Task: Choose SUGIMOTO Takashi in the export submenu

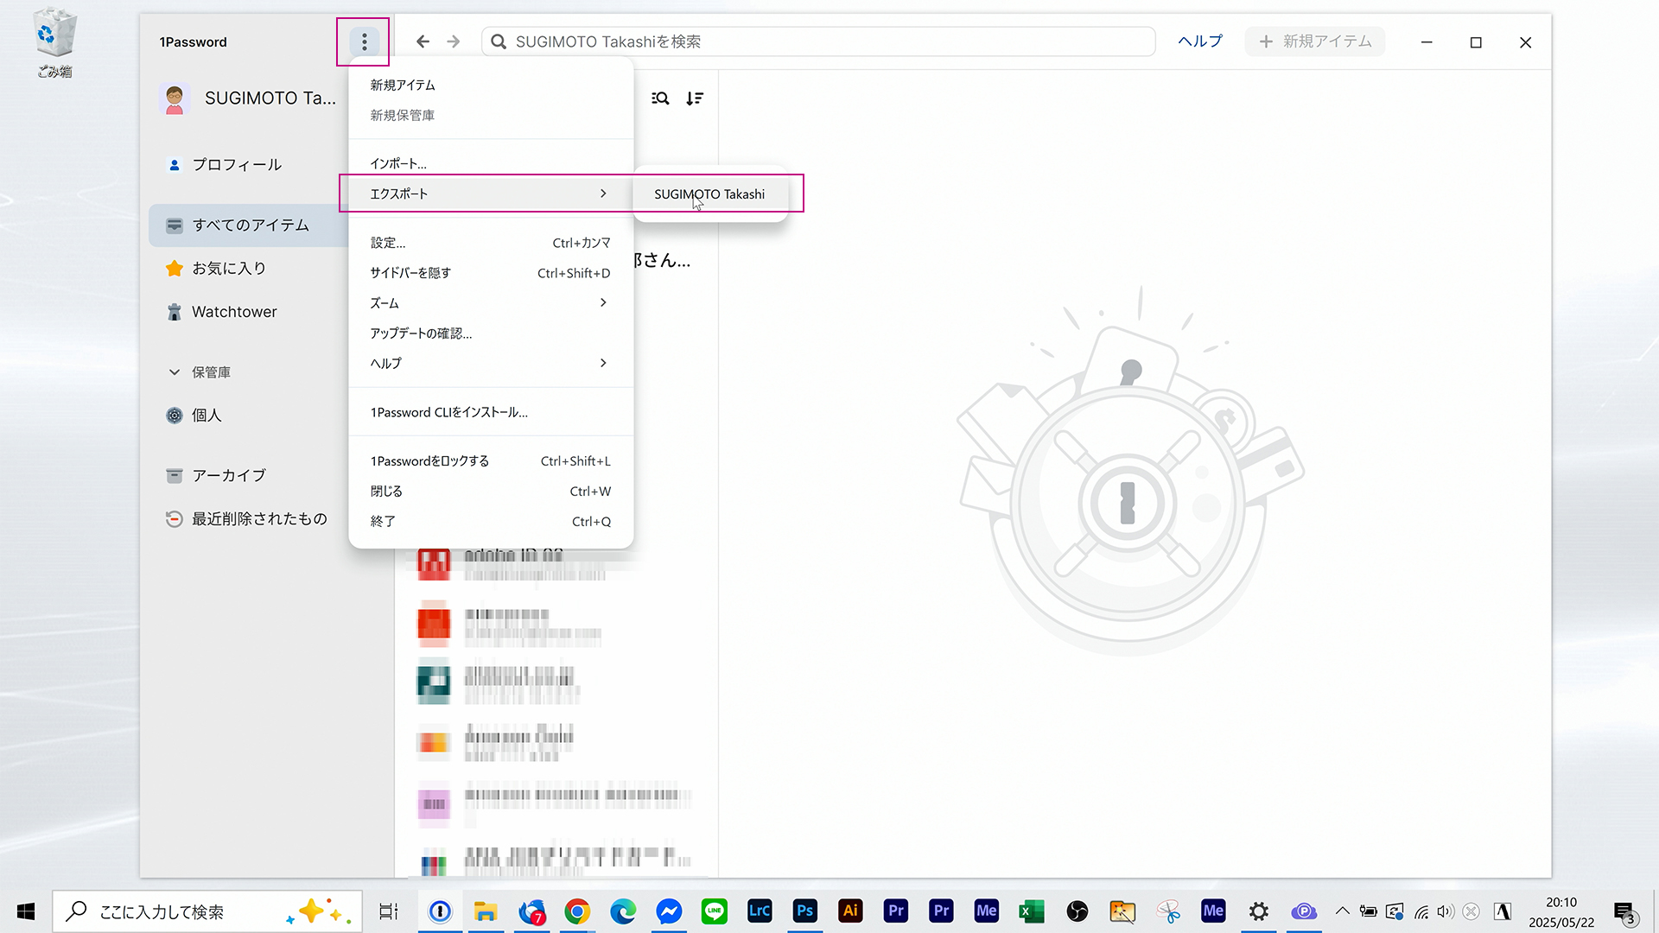Action: point(709,194)
